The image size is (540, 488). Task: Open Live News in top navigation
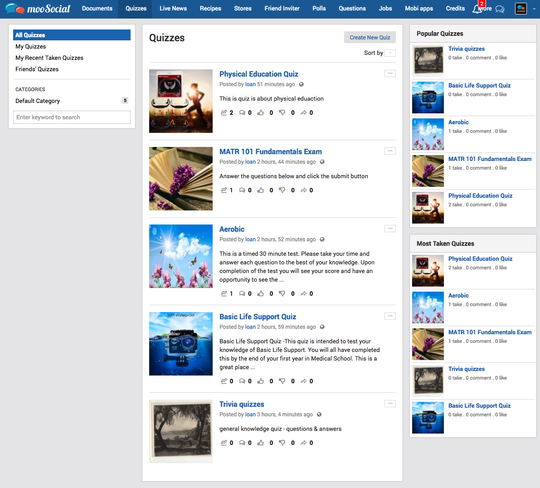pyautogui.click(x=173, y=9)
